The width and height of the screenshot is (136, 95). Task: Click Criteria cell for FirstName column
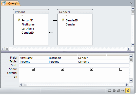click(33, 73)
